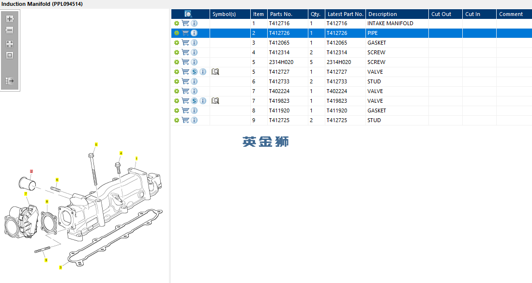
Task: Click the green gear icon for STUD T412725
Action: coord(176,120)
